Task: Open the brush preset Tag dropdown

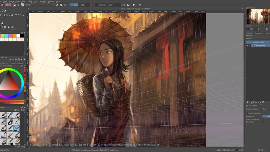Action: pyautogui.click(x=17, y=110)
